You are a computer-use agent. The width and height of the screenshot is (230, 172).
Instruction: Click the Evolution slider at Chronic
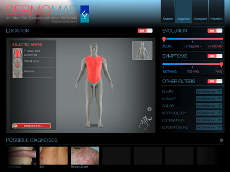click(221, 39)
